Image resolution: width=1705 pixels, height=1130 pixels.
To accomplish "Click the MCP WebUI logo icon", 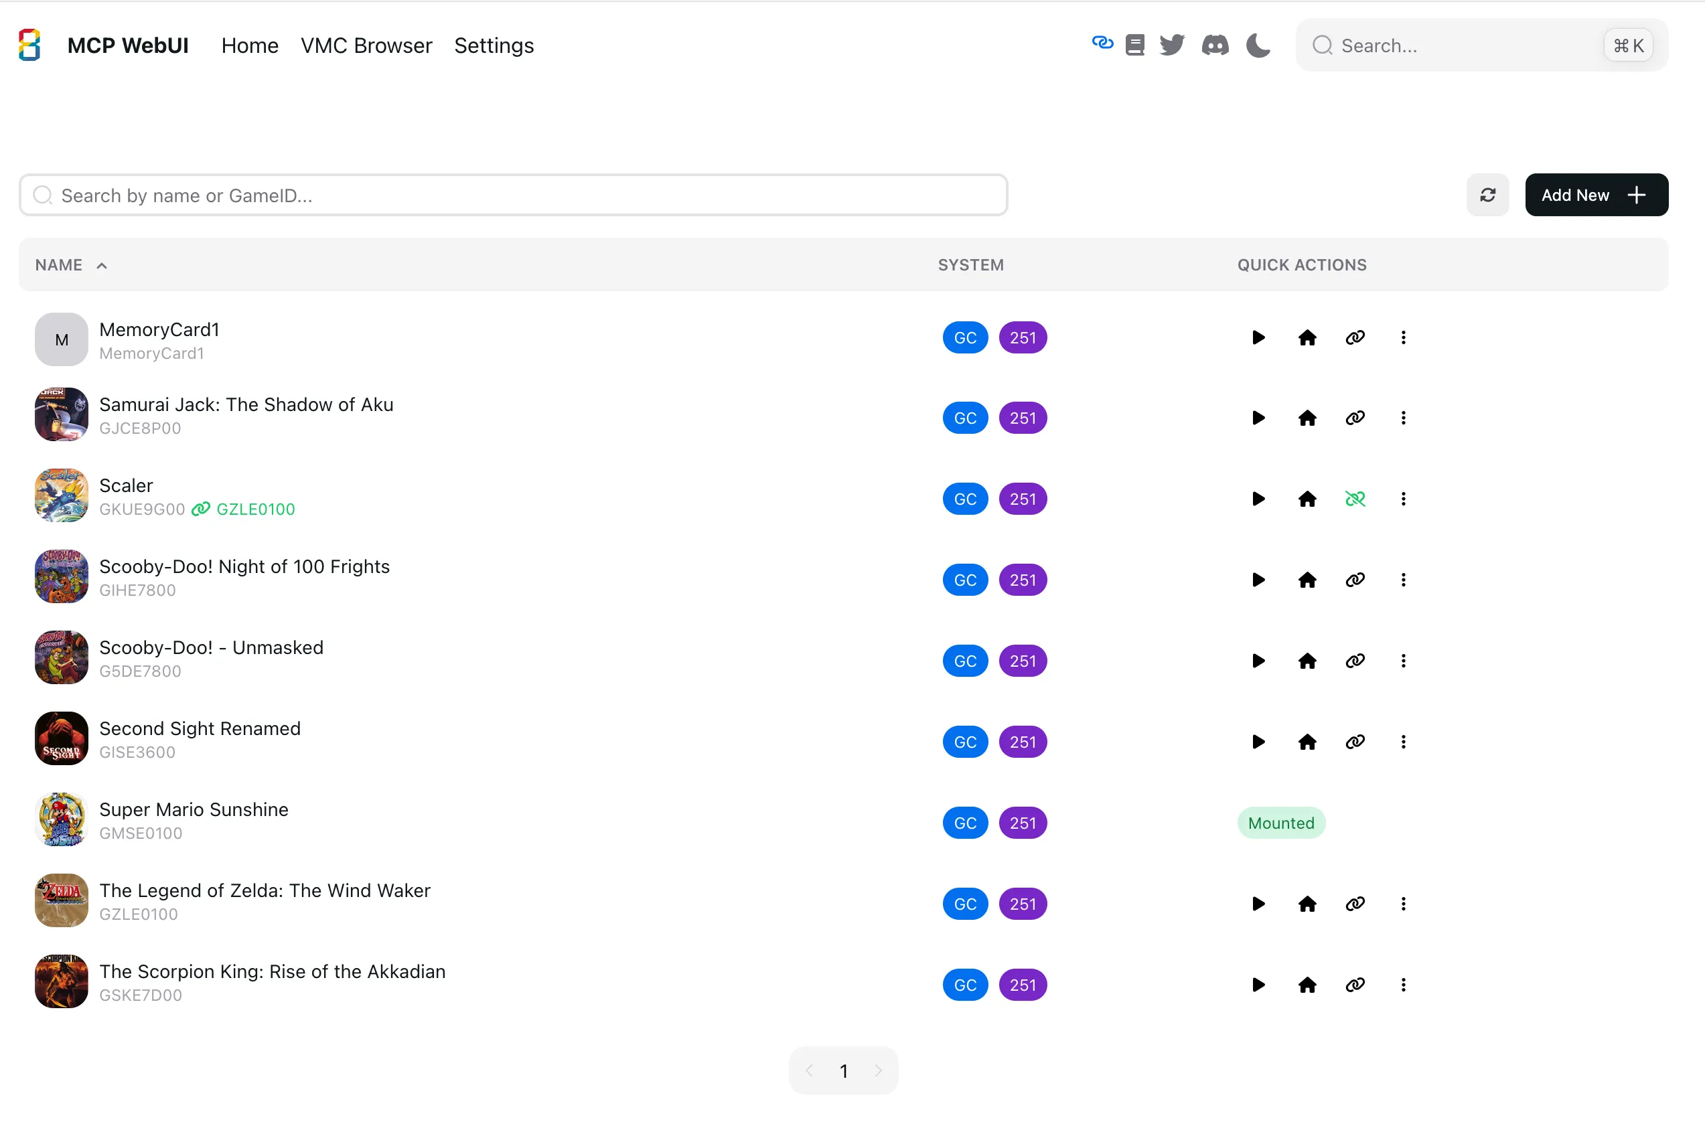I will tap(29, 45).
